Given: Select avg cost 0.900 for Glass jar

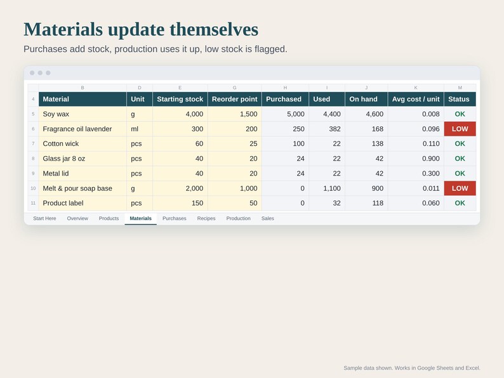Looking at the screenshot, I should (416, 159).
